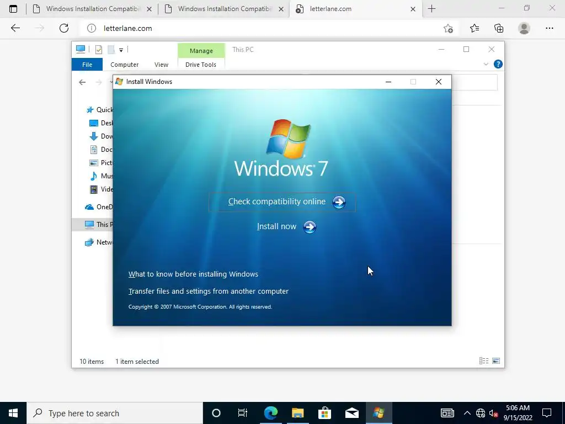Open What to know before installing Windows
Viewport: 565px width, 424px height.
pyautogui.click(x=193, y=274)
